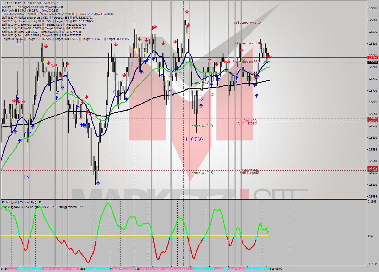This screenshot has height=272, width=379.
Task: Click the 'Sell 100' level label
Action: (x=250, y=121)
